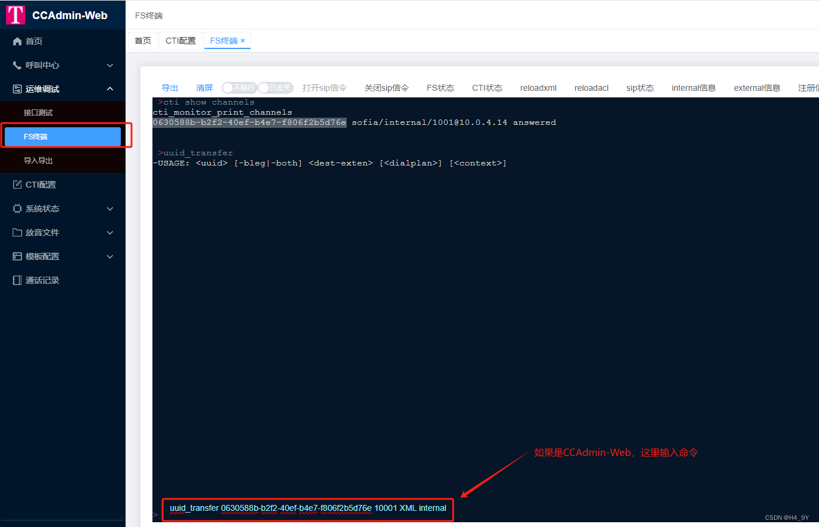
Task: Click the sip状态 button
Action: [x=640, y=88]
